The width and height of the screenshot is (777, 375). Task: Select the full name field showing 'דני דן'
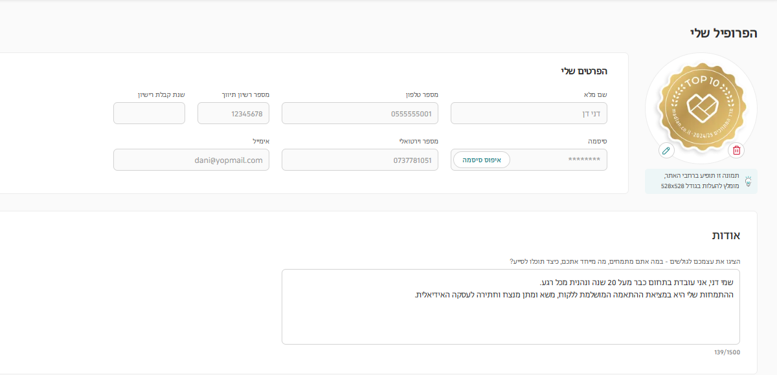528,112
